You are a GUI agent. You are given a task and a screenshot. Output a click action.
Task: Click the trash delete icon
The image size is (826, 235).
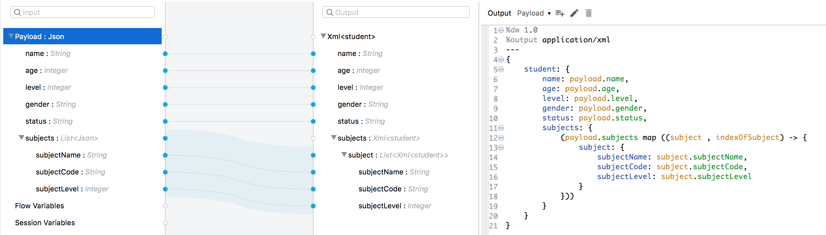click(588, 13)
